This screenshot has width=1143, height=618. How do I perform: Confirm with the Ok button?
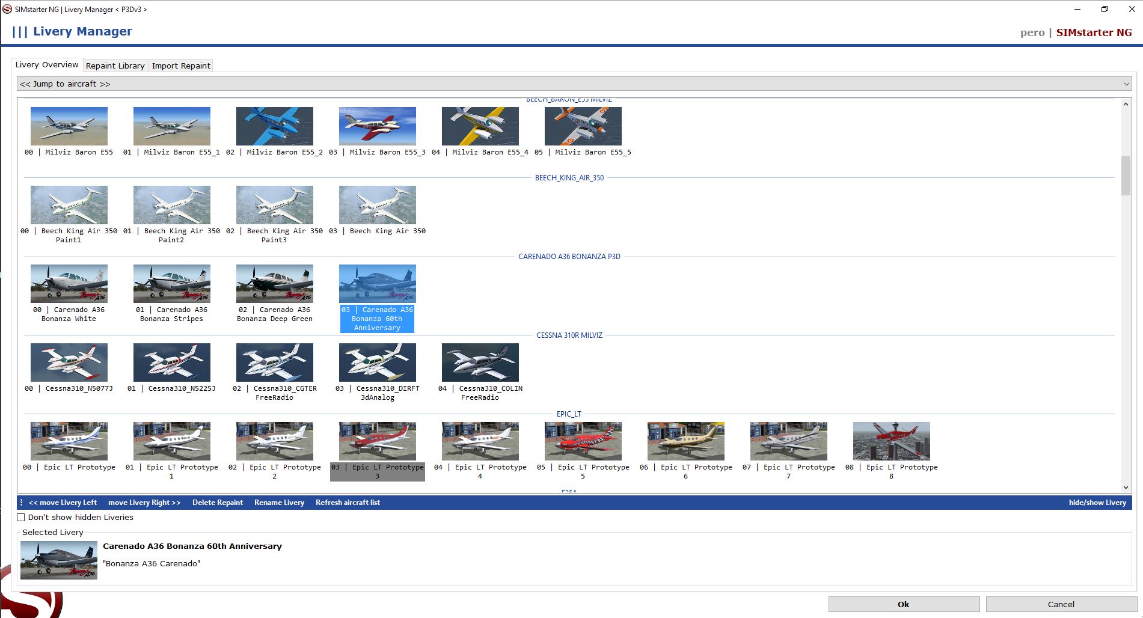[904, 604]
